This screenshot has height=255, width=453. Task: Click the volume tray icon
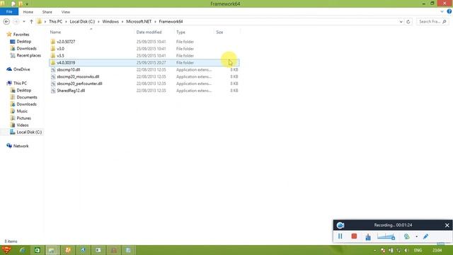click(x=406, y=250)
